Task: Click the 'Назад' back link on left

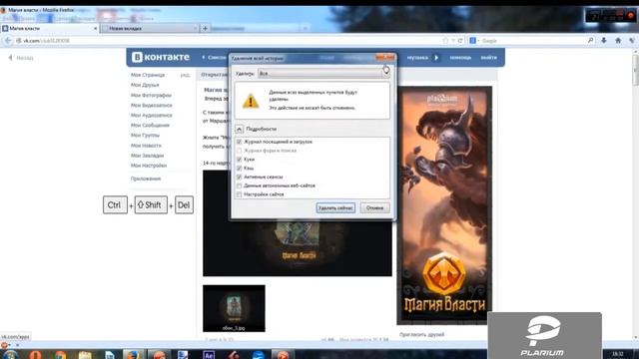Action: (x=21, y=58)
